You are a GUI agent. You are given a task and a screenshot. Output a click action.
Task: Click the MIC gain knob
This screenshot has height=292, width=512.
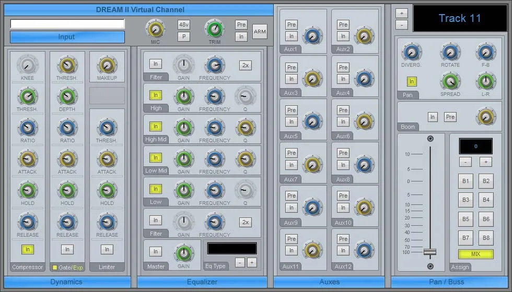(x=156, y=29)
